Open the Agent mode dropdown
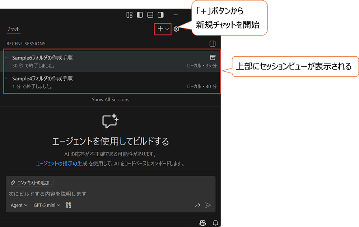The width and height of the screenshot is (359, 227). (x=18, y=205)
